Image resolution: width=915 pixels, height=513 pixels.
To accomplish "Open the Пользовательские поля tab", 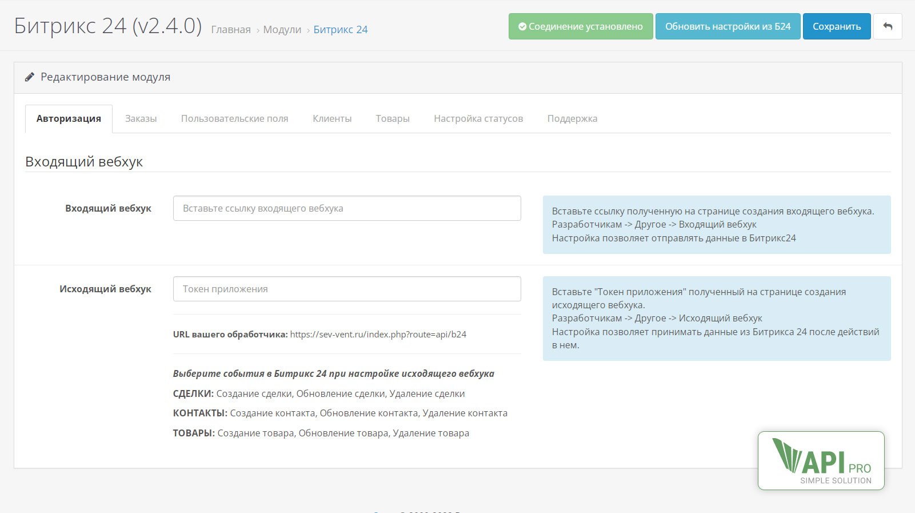I will point(235,118).
